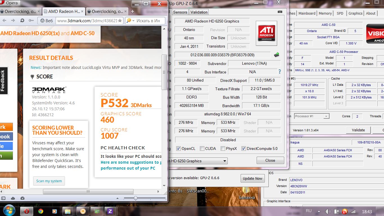Focus the Искать в Ин search field

point(148,21)
